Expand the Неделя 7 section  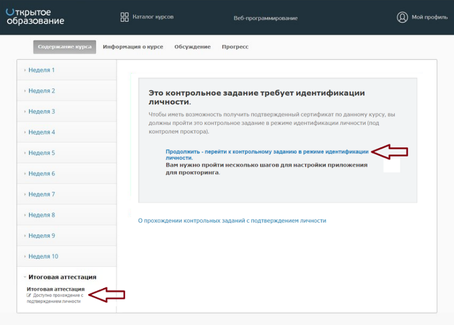tap(67, 194)
